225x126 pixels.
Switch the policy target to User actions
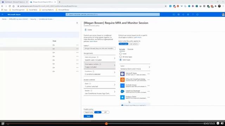tap(134, 44)
